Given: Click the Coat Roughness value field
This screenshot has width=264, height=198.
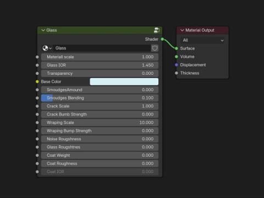Looking at the screenshot, I should 100,163.
